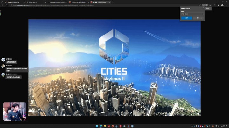
Task: Switch to the second browser tab
Action: point(36,2)
